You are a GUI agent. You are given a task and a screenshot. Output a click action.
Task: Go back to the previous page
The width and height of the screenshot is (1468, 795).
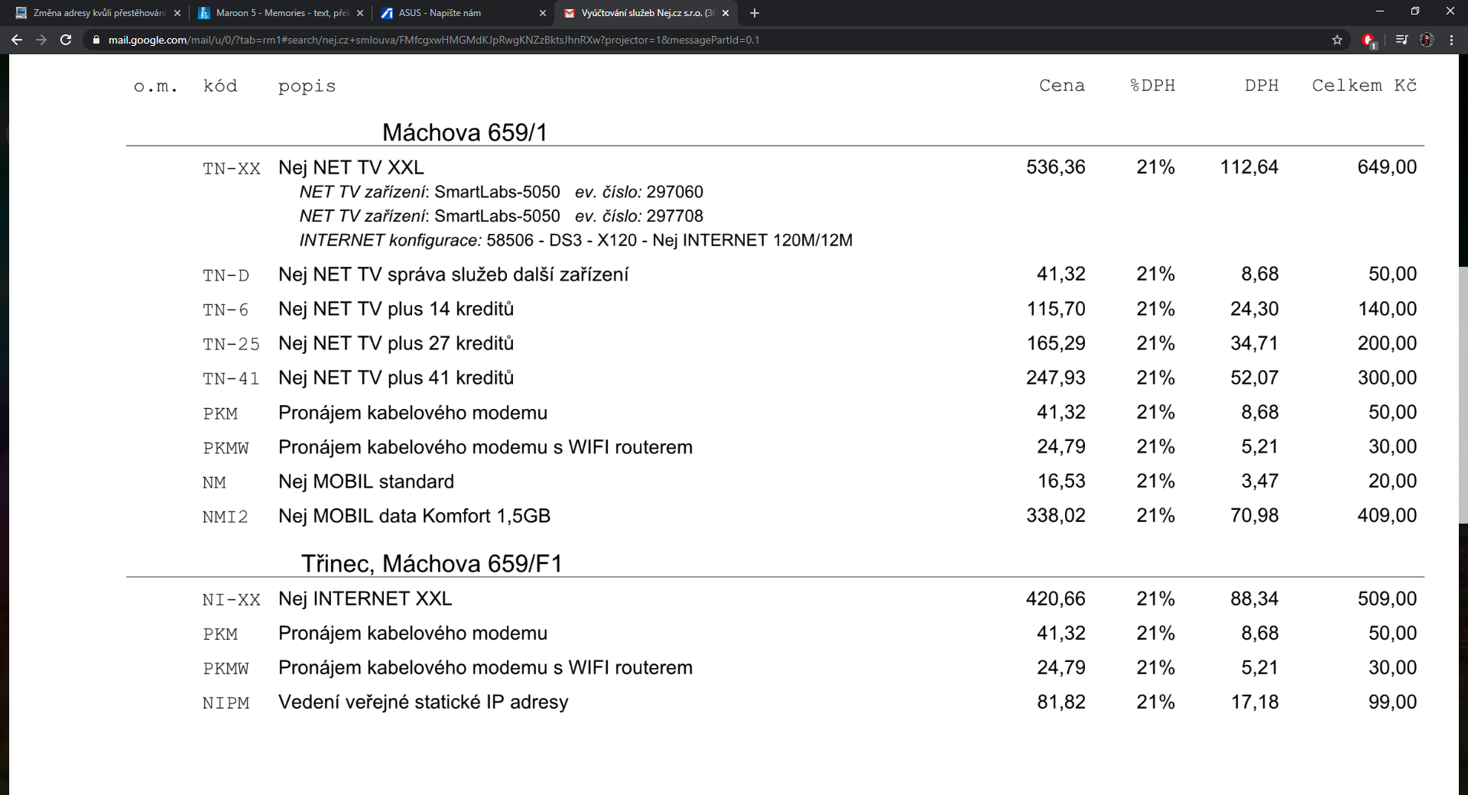pos(17,40)
